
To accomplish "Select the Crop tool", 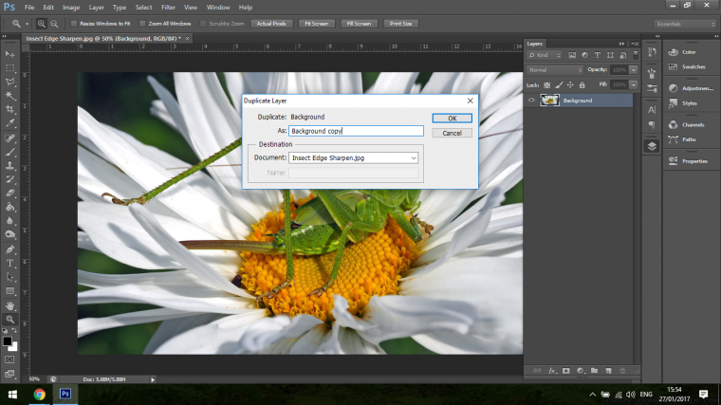I will 9,109.
